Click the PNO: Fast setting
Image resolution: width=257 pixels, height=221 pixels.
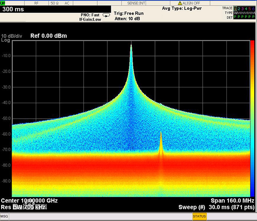pos(90,15)
